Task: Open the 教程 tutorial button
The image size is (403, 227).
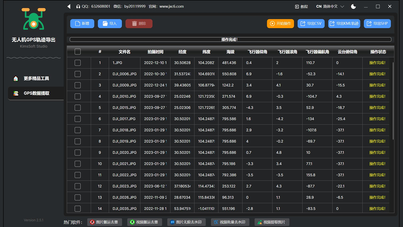Action: point(301,6)
